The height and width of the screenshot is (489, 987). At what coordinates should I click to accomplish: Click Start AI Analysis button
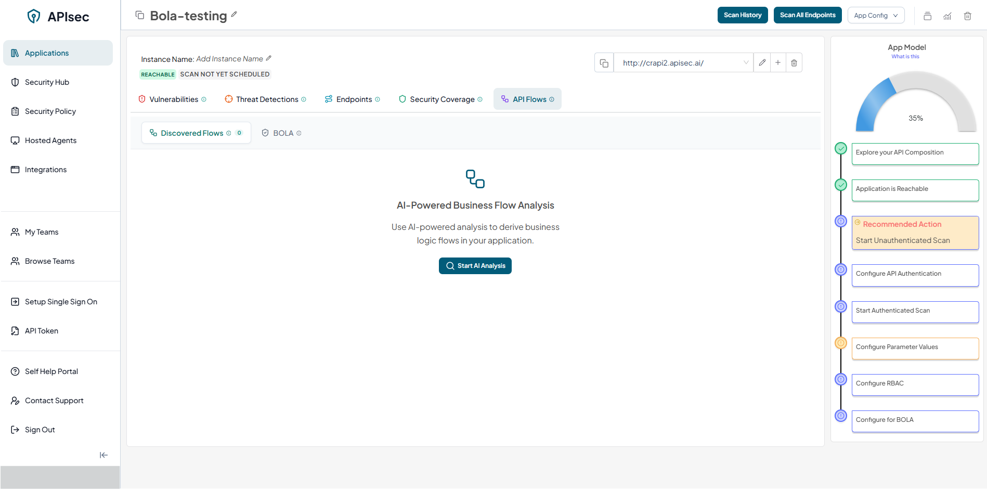475,266
